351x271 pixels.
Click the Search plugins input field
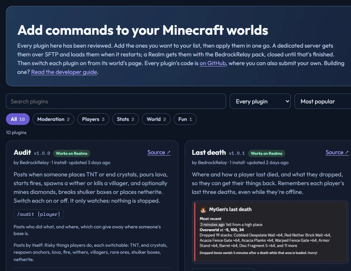(x=116, y=101)
